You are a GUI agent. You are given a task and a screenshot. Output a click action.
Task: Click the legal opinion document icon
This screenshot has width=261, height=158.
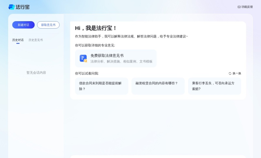click(x=83, y=59)
